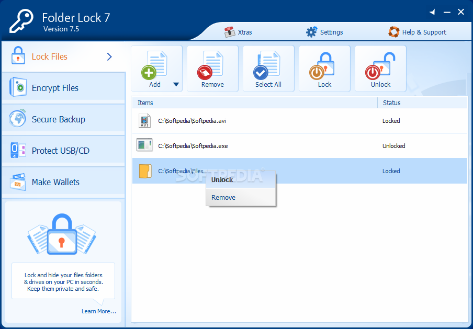
Task: Click the title bar speaker icon
Action: [432, 12]
